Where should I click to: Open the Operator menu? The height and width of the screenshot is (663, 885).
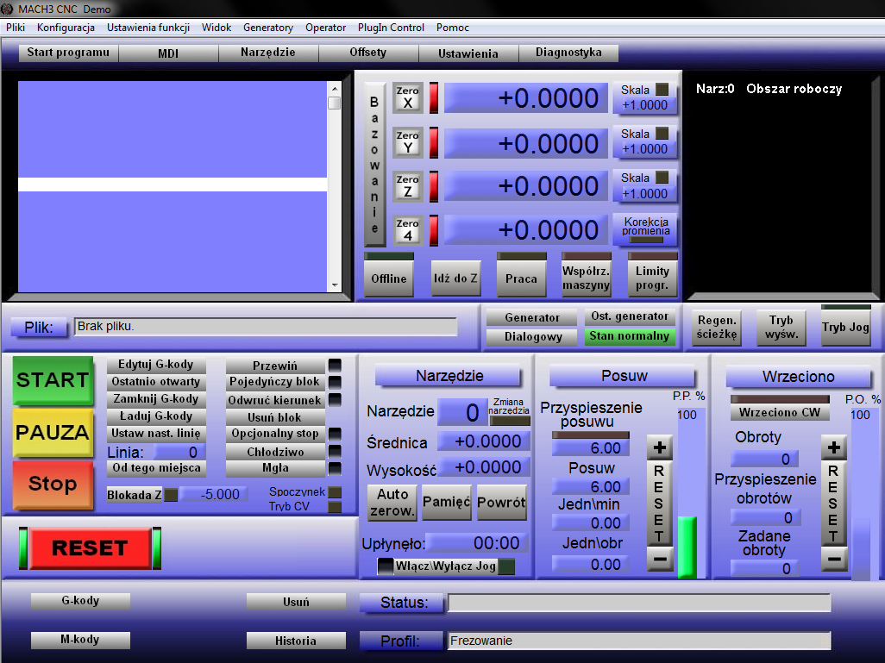coord(326,27)
